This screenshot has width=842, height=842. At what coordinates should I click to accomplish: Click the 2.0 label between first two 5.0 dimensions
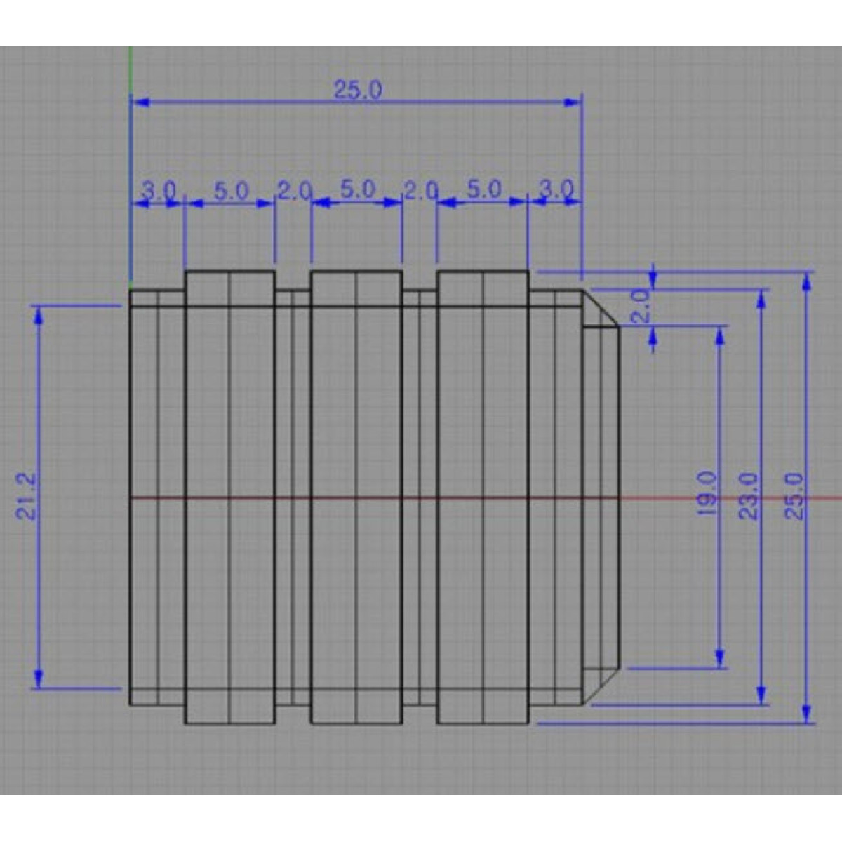pos(293,190)
